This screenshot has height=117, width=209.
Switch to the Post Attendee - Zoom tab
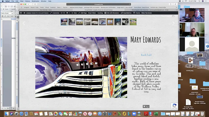pos(46,10)
